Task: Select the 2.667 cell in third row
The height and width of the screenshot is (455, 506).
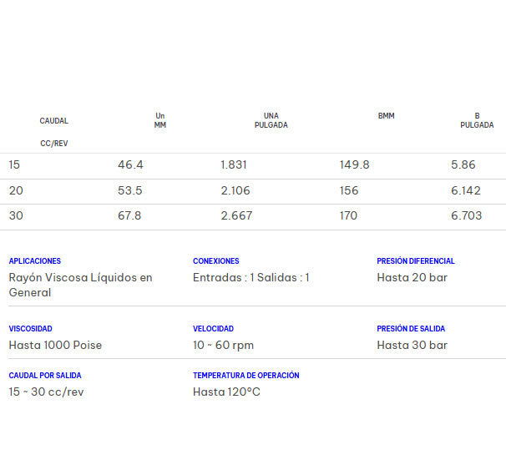Action: point(236,216)
